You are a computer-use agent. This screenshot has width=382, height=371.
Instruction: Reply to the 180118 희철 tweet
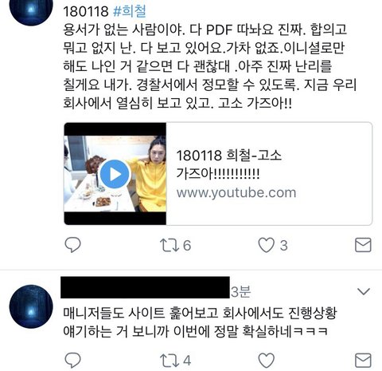point(72,245)
